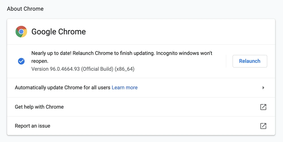Image resolution: width=283 pixels, height=142 pixels.
Task: Open external link icon for Report an issue
Action: coord(263,126)
